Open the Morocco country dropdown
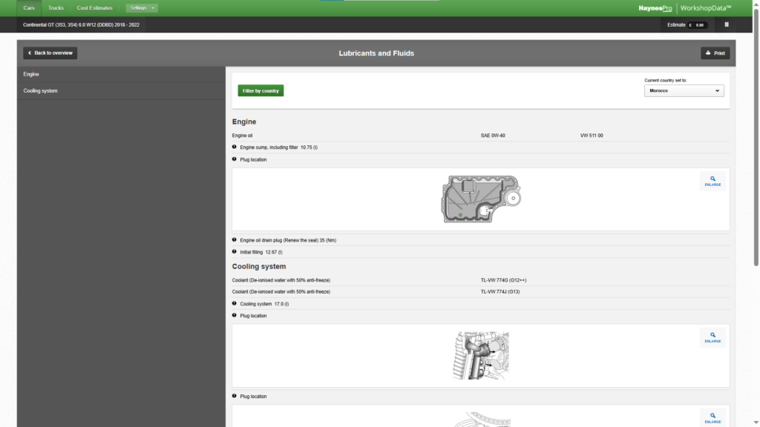Viewport: 760px width, 427px height. point(684,90)
